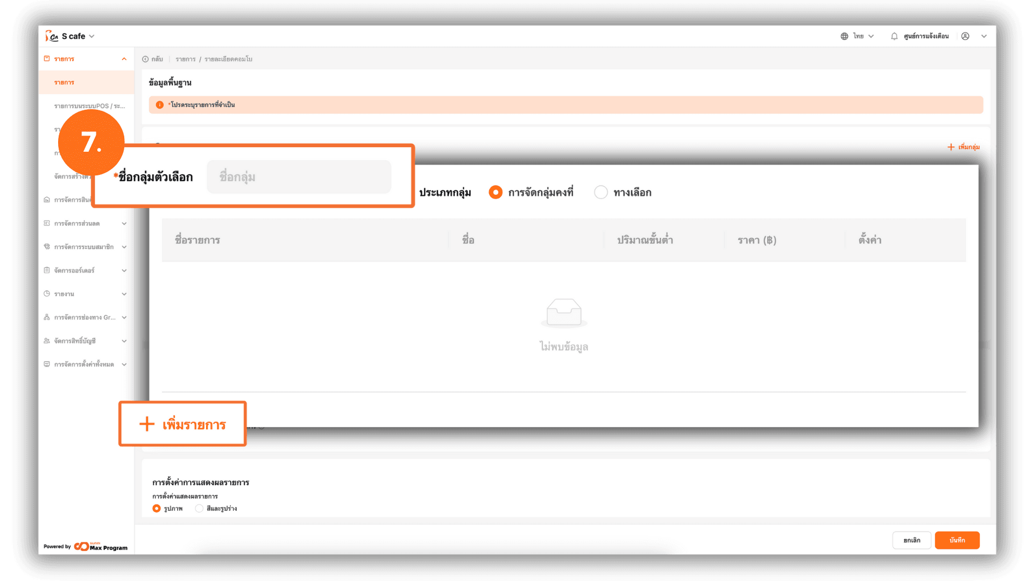Screen dimensions: 1033x581
Task: Click the ยกเลิก cancel button
Action: (x=911, y=540)
